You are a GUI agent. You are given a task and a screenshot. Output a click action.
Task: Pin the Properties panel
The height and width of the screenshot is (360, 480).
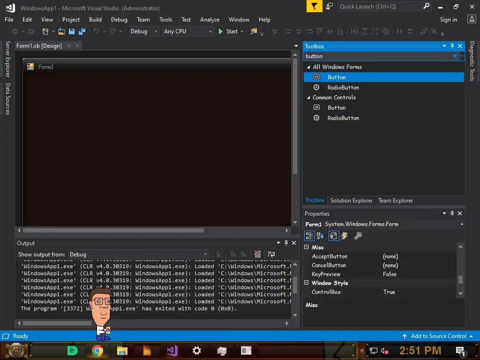[452, 213]
